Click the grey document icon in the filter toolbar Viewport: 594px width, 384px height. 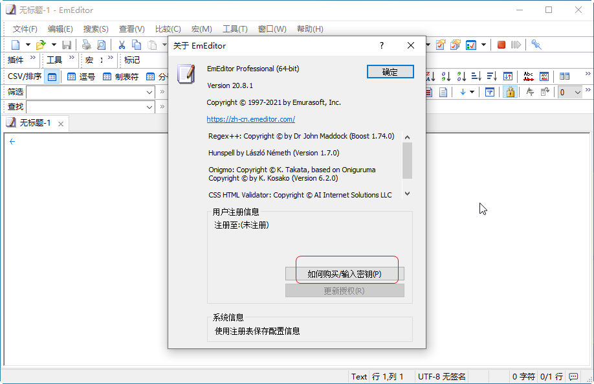pyautogui.click(x=443, y=92)
